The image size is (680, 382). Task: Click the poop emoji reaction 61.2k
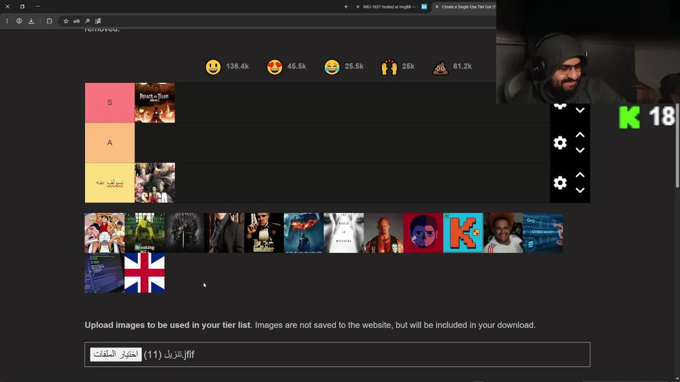[x=452, y=67]
